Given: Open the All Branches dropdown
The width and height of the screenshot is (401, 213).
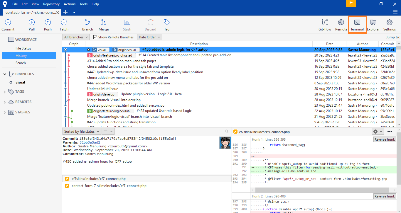Looking at the screenshot, I should coord(76,37).
